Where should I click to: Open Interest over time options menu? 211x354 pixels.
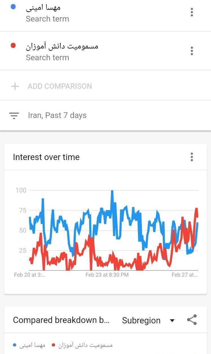(192, 157)
